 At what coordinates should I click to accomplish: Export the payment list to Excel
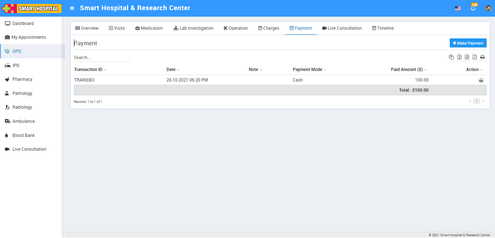coord(459,57)
